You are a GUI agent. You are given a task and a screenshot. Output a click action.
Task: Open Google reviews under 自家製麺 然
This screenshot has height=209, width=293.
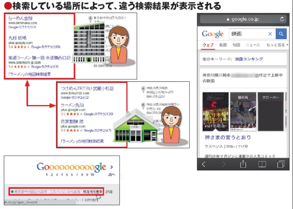click(x=98, y=130)
